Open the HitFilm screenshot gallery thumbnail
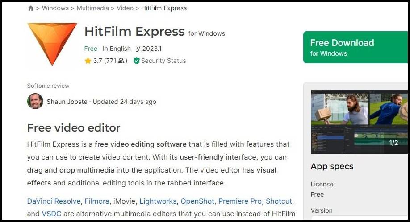This screenshot has width=410, height=222. (x=359, y=121)
